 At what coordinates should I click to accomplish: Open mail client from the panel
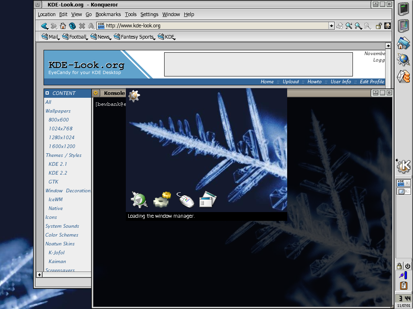403,76
